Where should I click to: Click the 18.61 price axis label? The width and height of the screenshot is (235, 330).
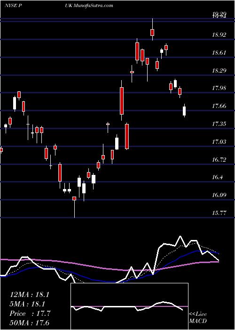219,52
